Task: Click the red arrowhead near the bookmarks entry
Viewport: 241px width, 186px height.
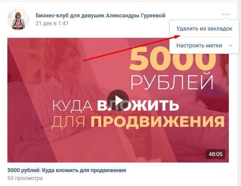Action: pos(177,37)
